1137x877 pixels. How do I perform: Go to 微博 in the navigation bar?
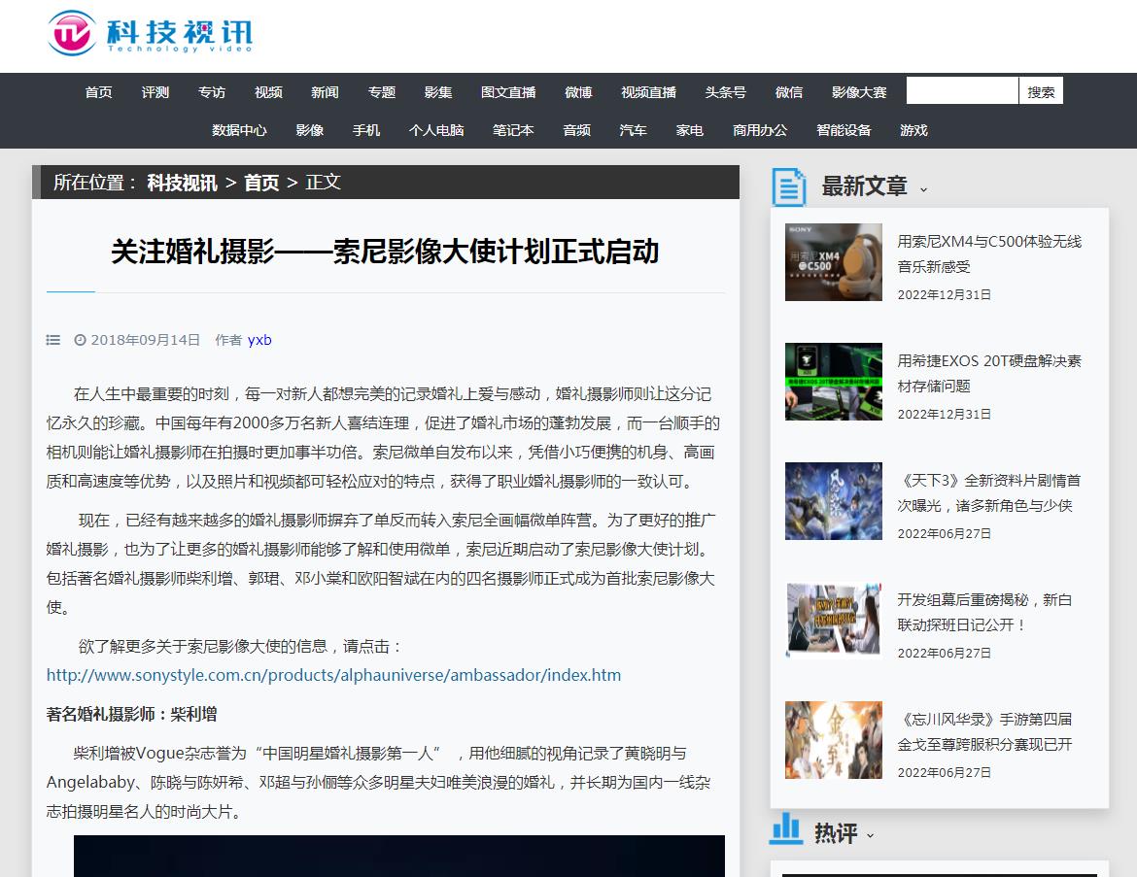pos(578,92)
